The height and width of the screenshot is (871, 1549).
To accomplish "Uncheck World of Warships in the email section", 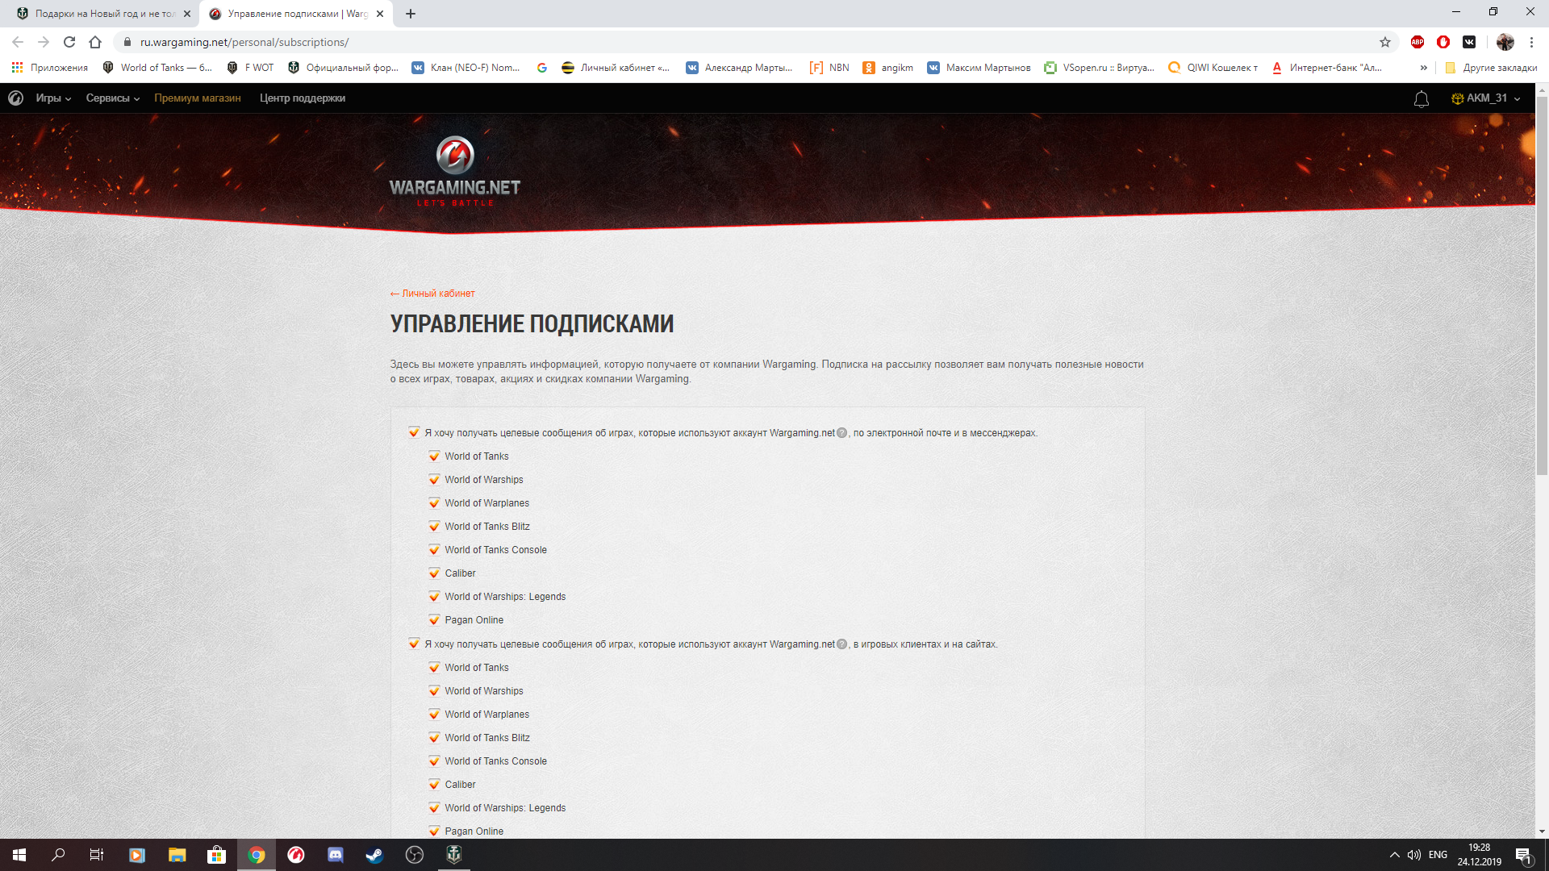I will 434,480.
